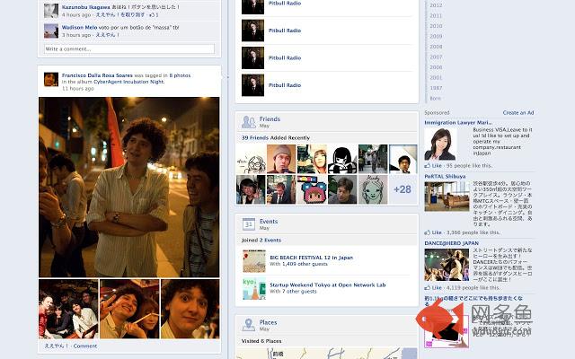Open black-and-white cartoon girl friend avatar
Screen dimensions: 575x359
click(342, 159)
